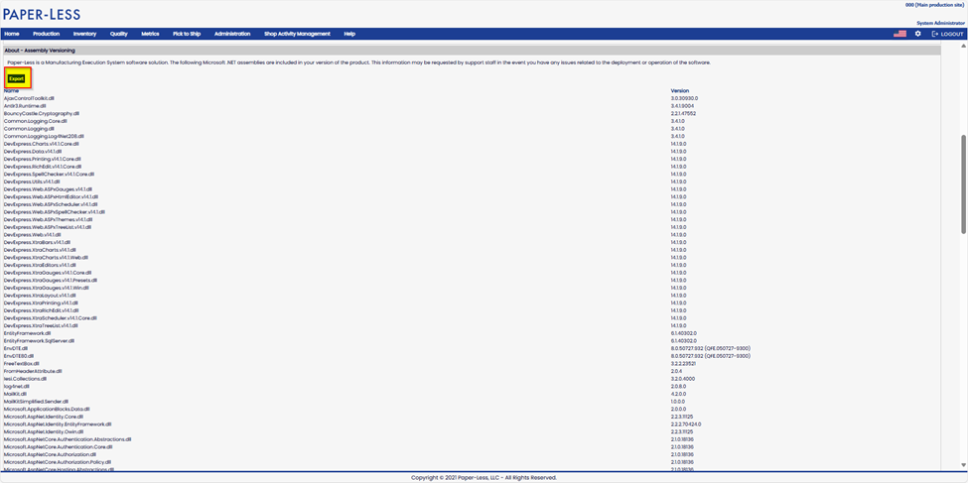Click the Paper-Less logo

(42, 14)
